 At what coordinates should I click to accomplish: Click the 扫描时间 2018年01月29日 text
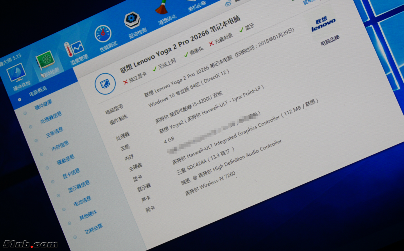coord(265,44)
